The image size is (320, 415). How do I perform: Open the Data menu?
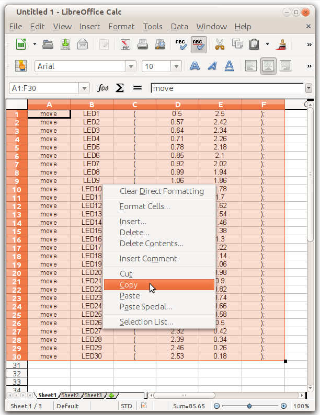click(179, 27)
